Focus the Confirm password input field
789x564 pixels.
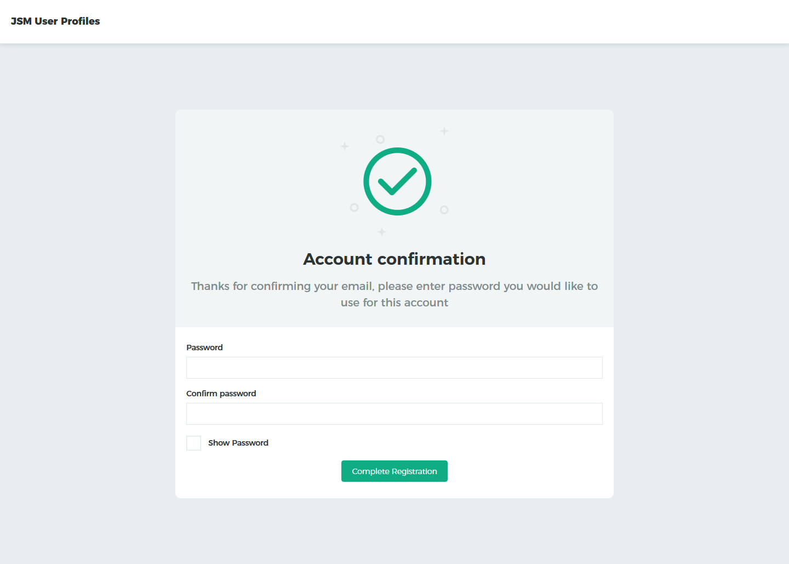click(x=395, y=414)
